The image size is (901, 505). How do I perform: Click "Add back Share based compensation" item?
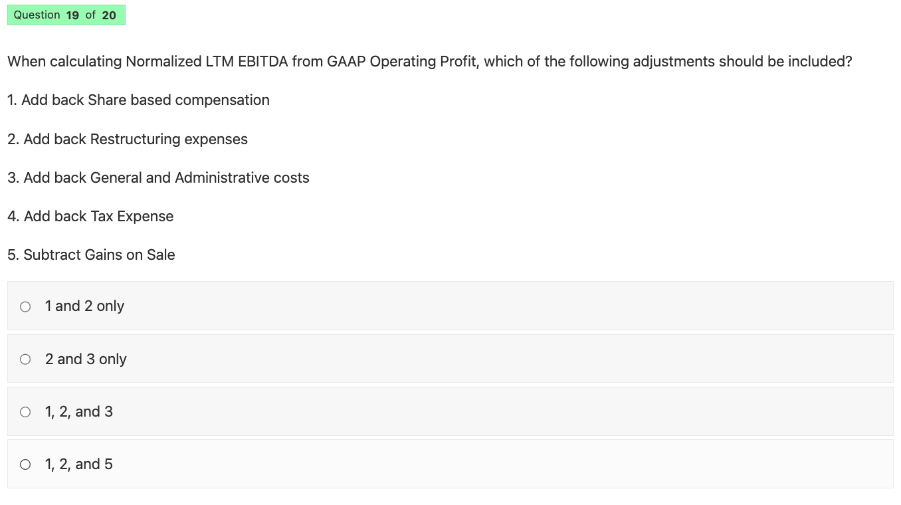click(x=138, y=100)
